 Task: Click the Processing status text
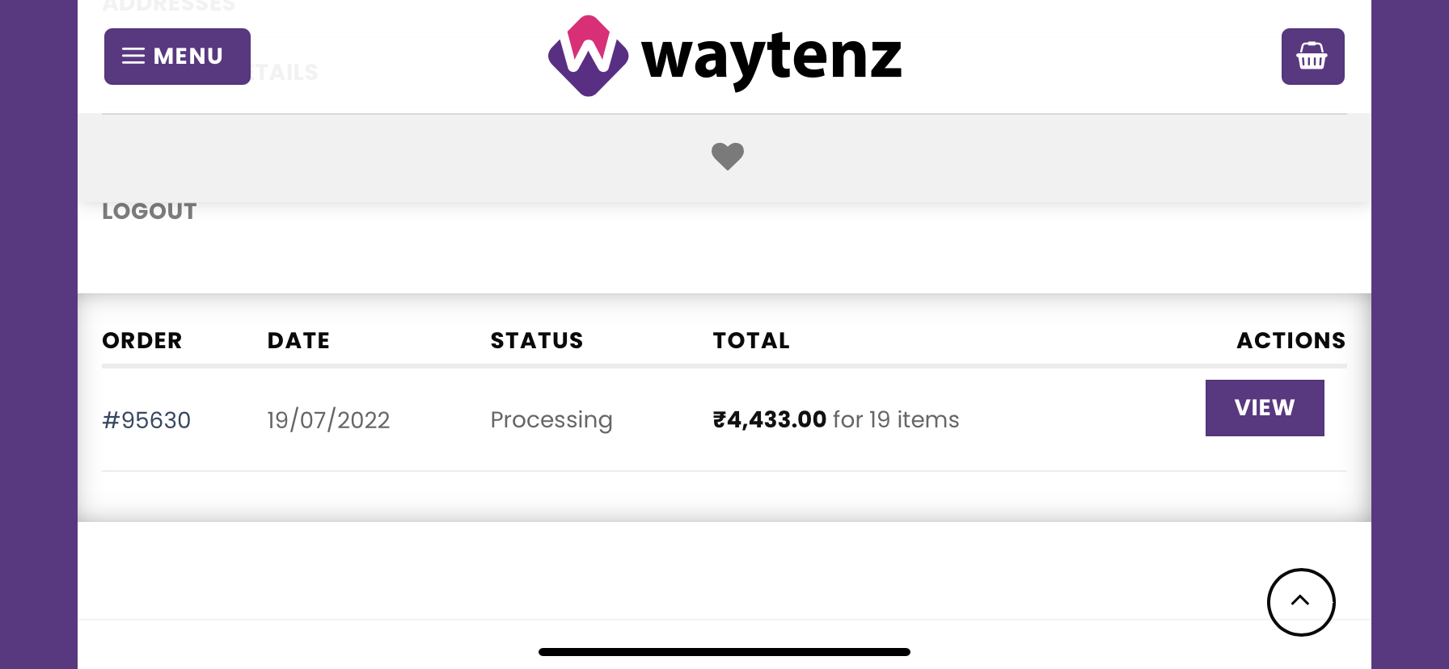coord(551,420)
